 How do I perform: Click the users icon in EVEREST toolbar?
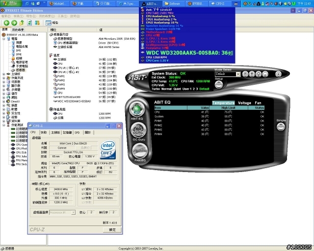[37, 23]
